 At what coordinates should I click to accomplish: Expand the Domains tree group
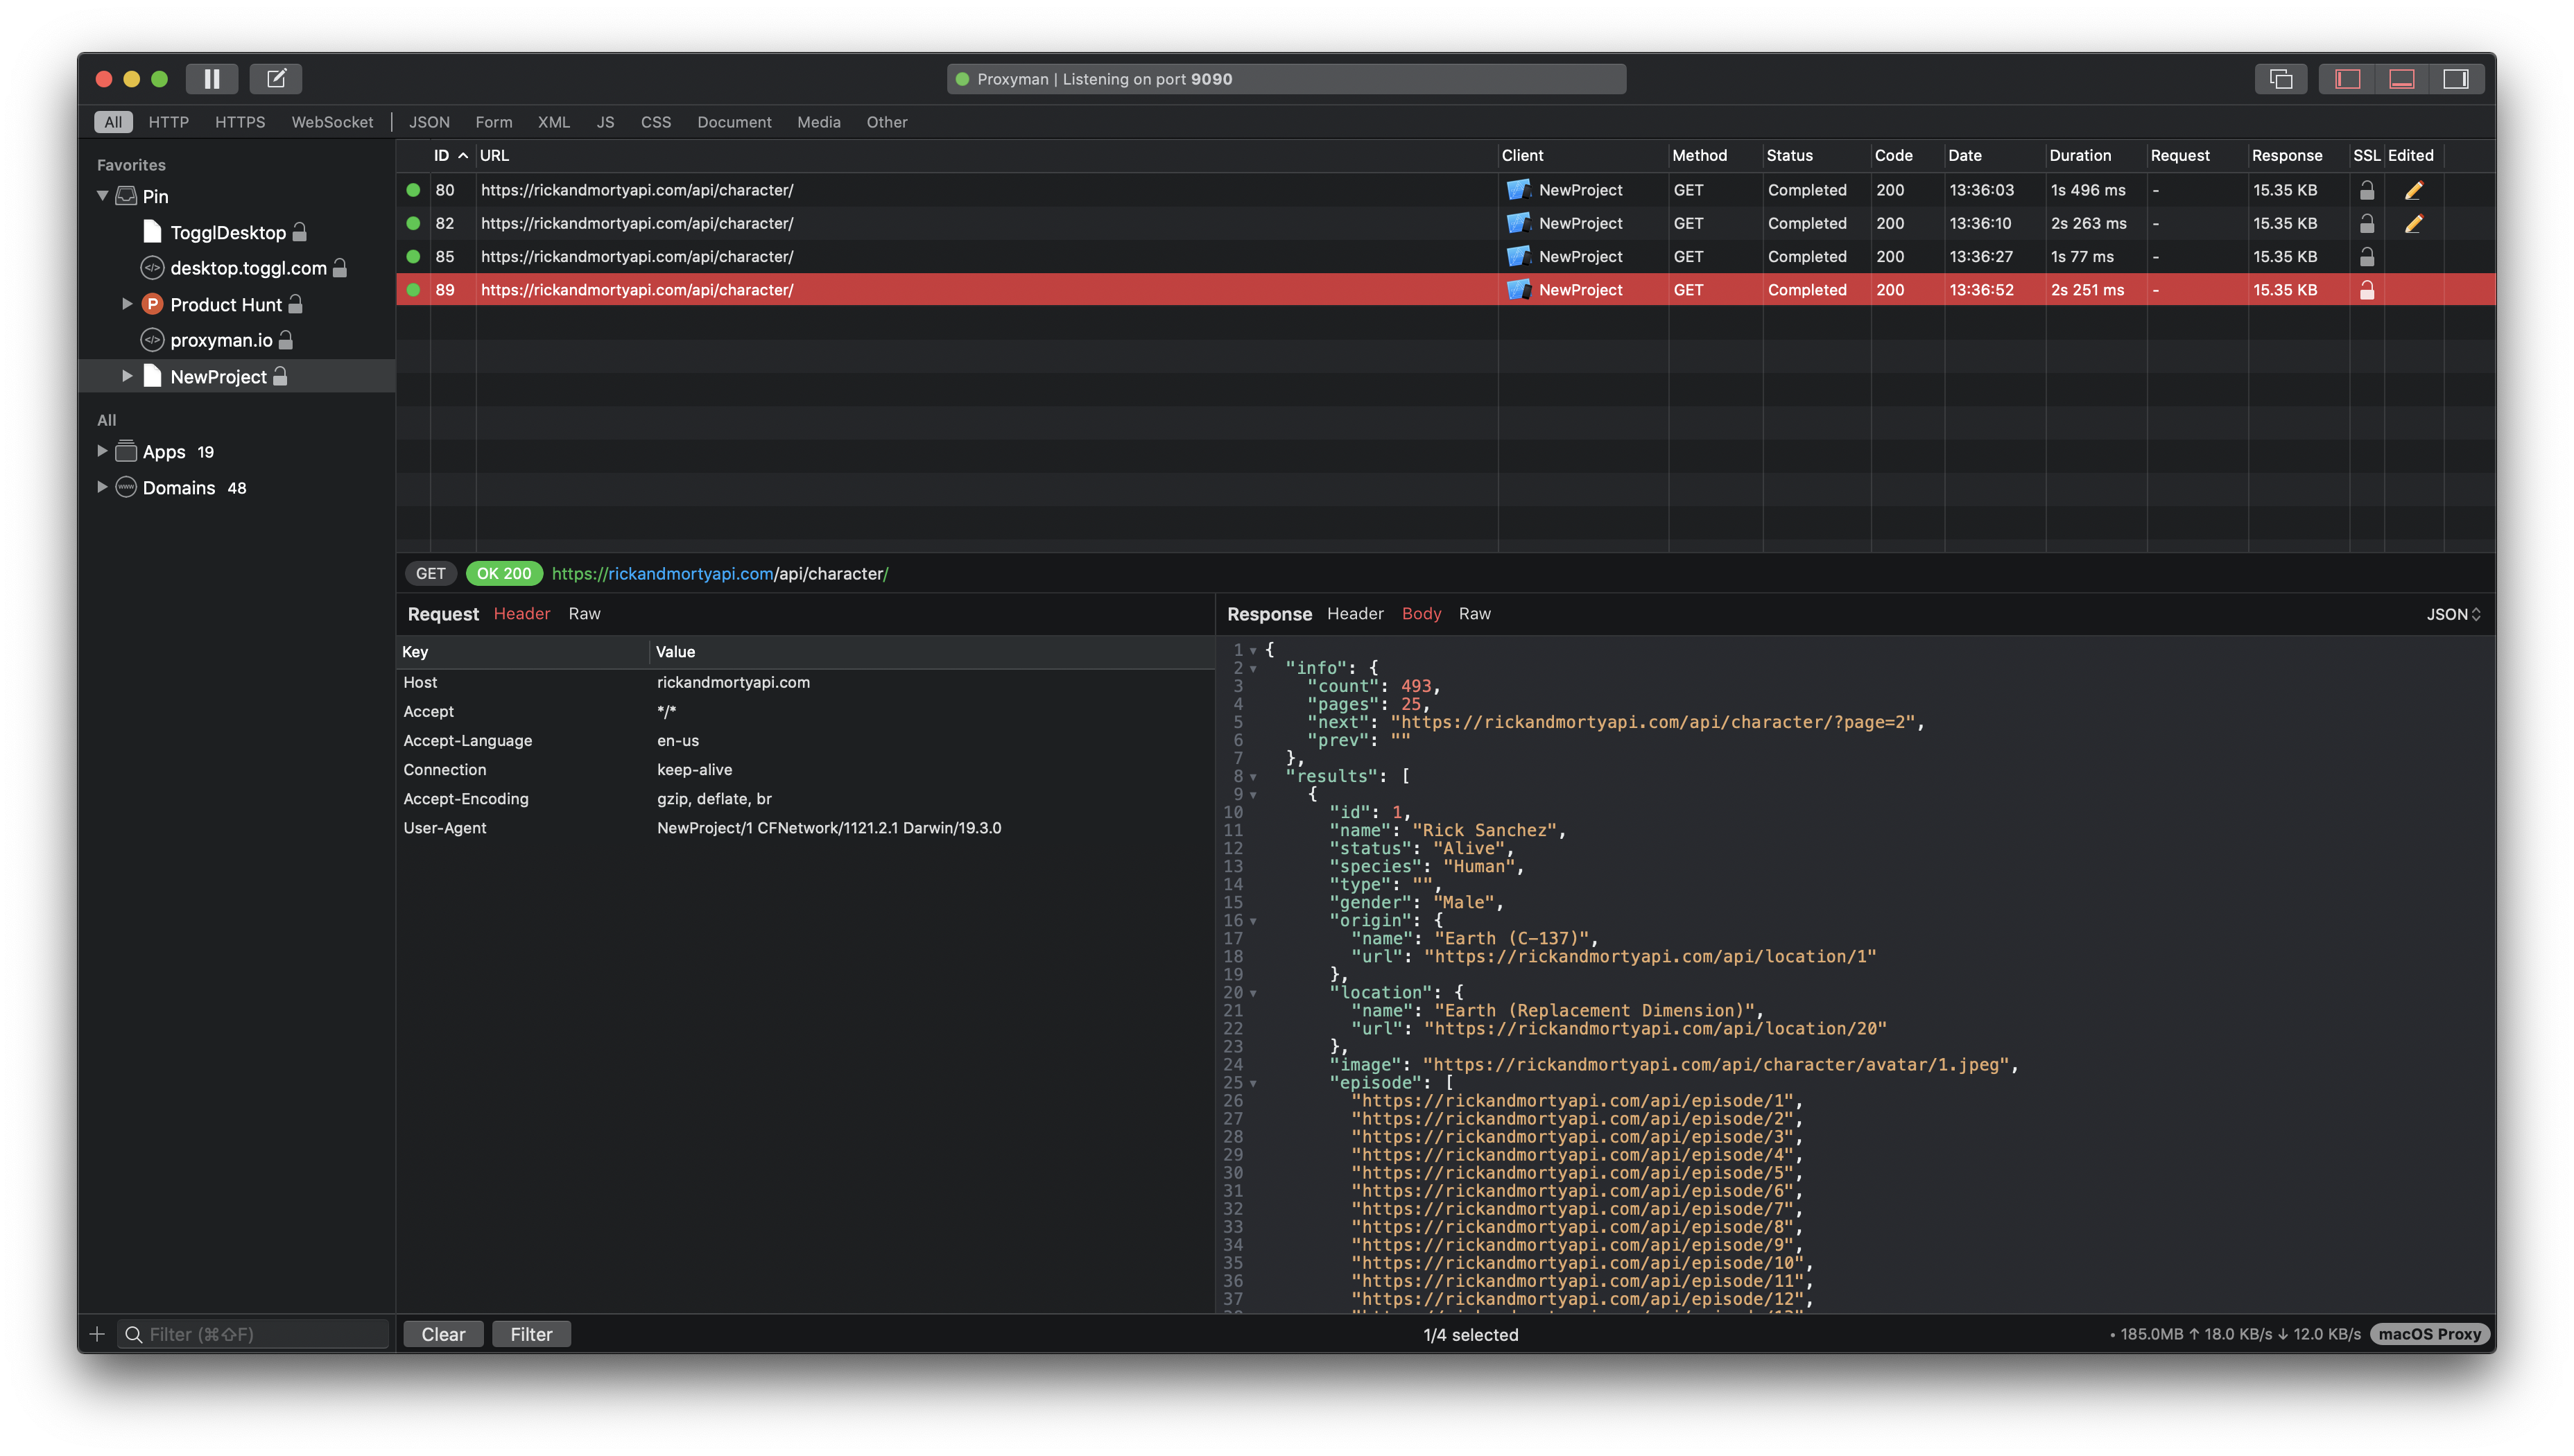click(x=102, y=488)
